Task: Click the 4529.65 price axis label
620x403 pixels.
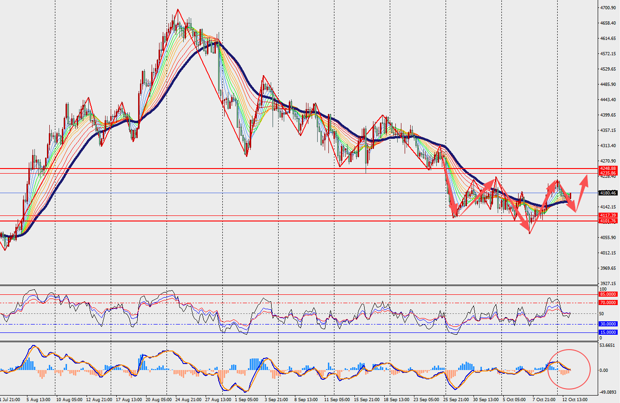Action: (x=608, y=69)
